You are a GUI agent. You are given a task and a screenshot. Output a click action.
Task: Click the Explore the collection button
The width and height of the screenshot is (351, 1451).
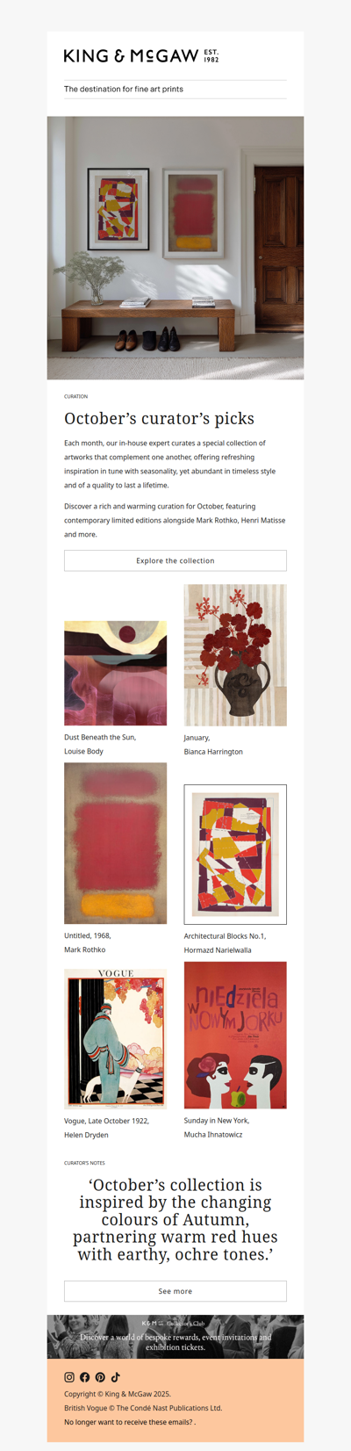(x=175, y=560)
